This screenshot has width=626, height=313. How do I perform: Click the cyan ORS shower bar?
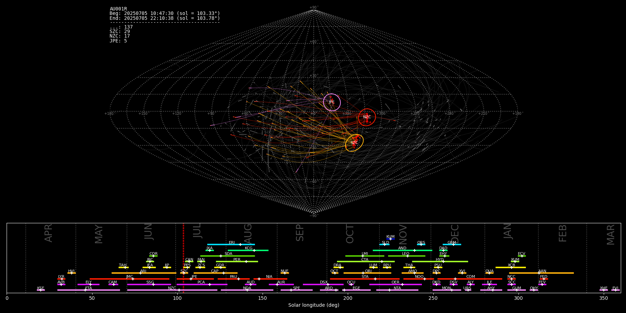point(421,244)
